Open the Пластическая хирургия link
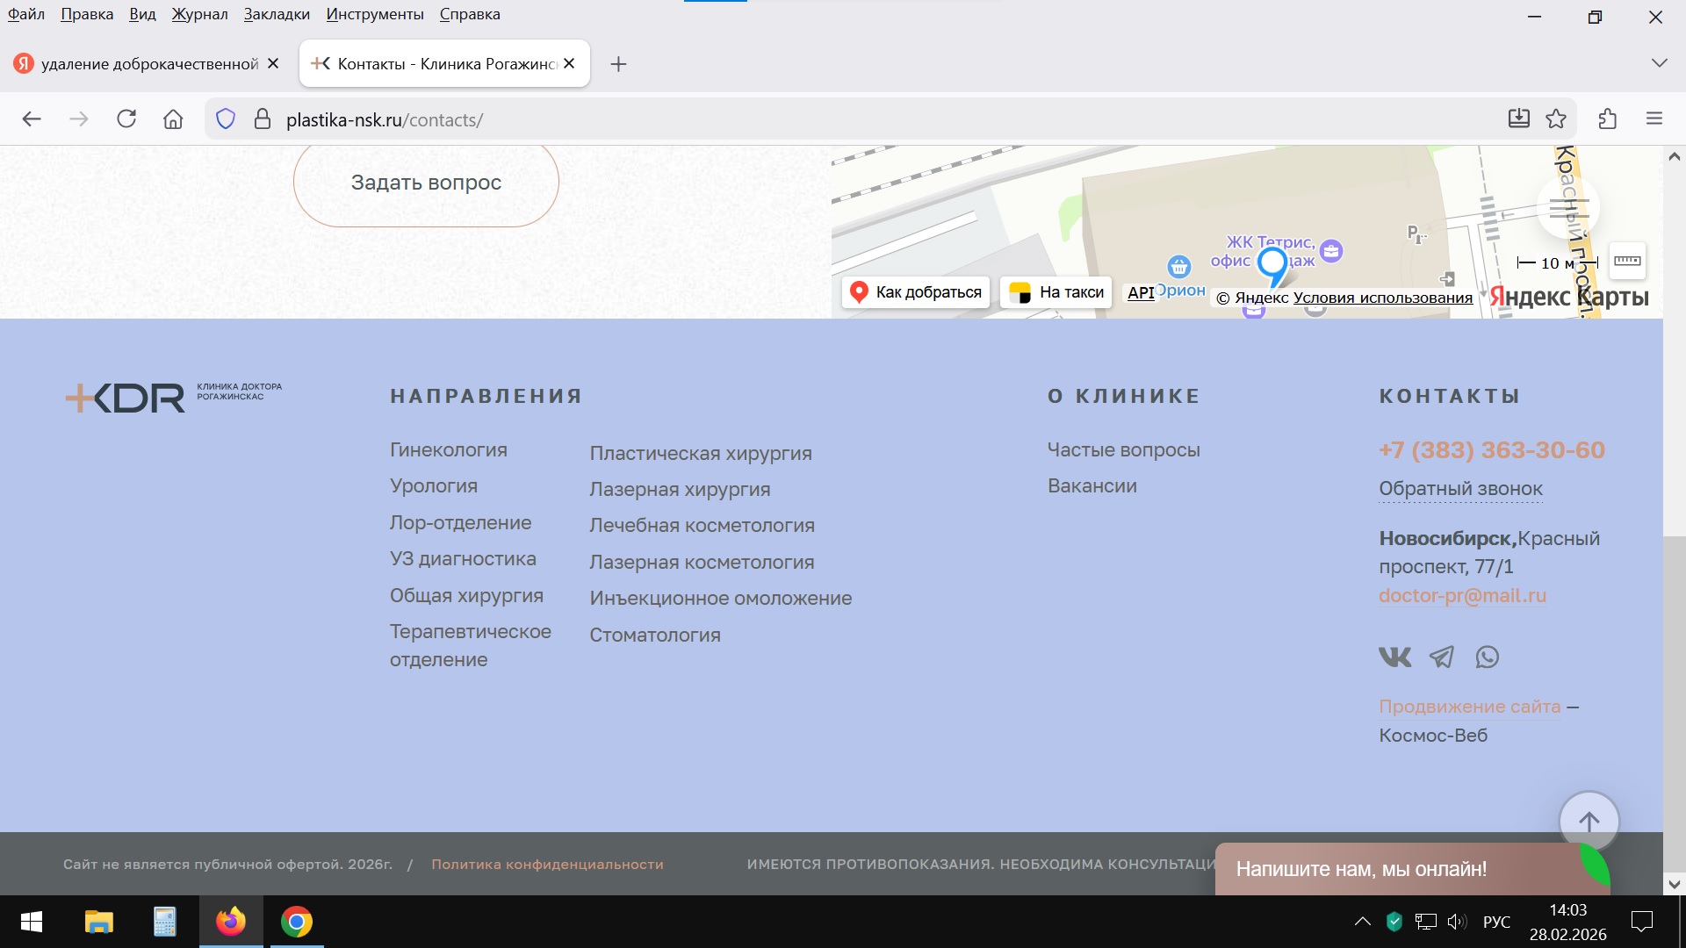Image resolution: width=1686 pixels, height=948 pixels. point(700,454)
